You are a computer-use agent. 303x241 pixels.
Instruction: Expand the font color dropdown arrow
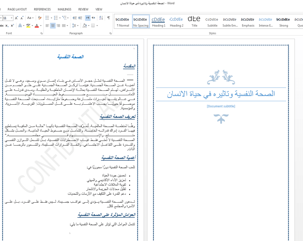click(x=41, y=25)
